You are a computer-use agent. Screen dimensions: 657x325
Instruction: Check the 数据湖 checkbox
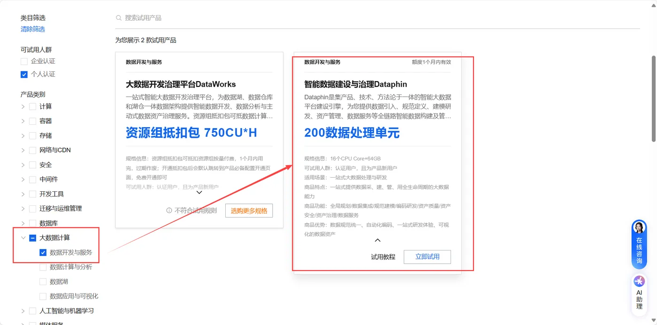click(43, 281)
